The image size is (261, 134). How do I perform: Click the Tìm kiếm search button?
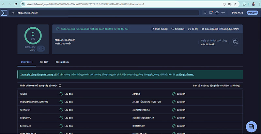pyautogui.click(x=178, y=29)
